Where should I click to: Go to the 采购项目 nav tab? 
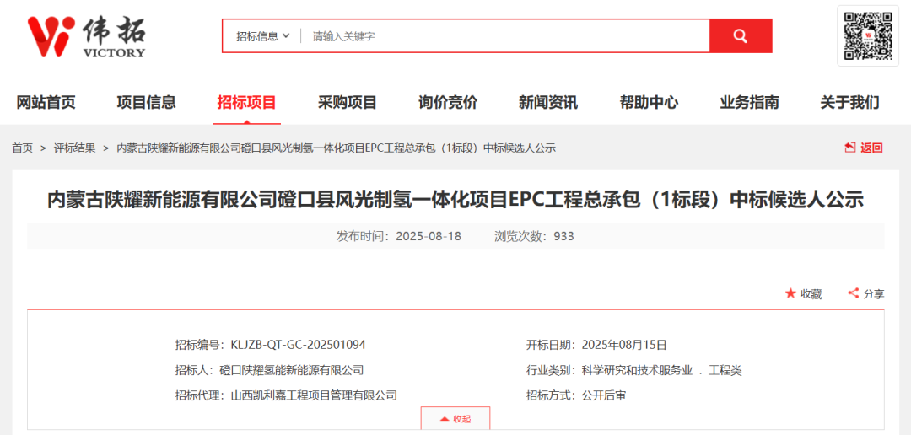pyautogui.click(x=347, y=102)
